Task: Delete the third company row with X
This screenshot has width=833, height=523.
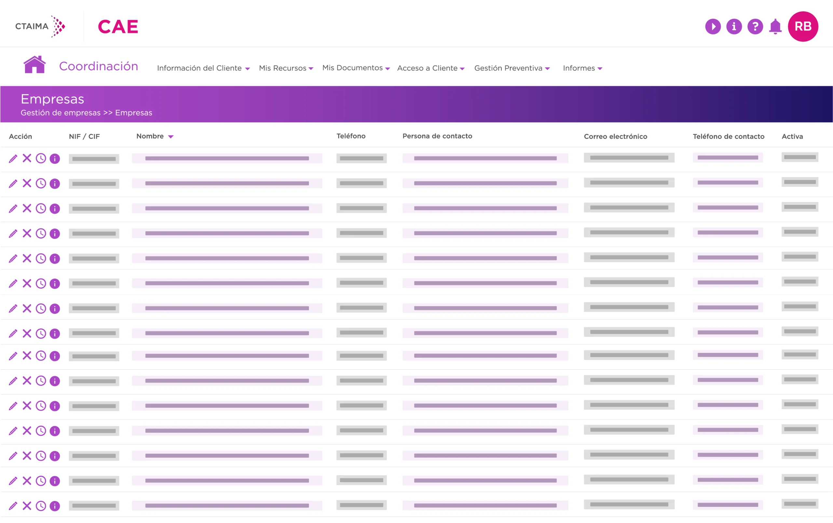Action: click(27, 208)
